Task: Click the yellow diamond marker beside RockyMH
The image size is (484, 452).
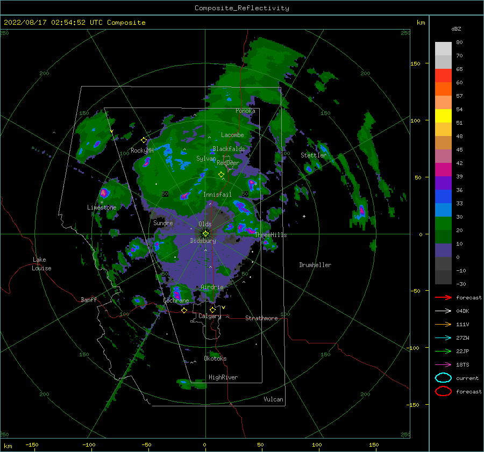Action: click(x=144, y=140)
